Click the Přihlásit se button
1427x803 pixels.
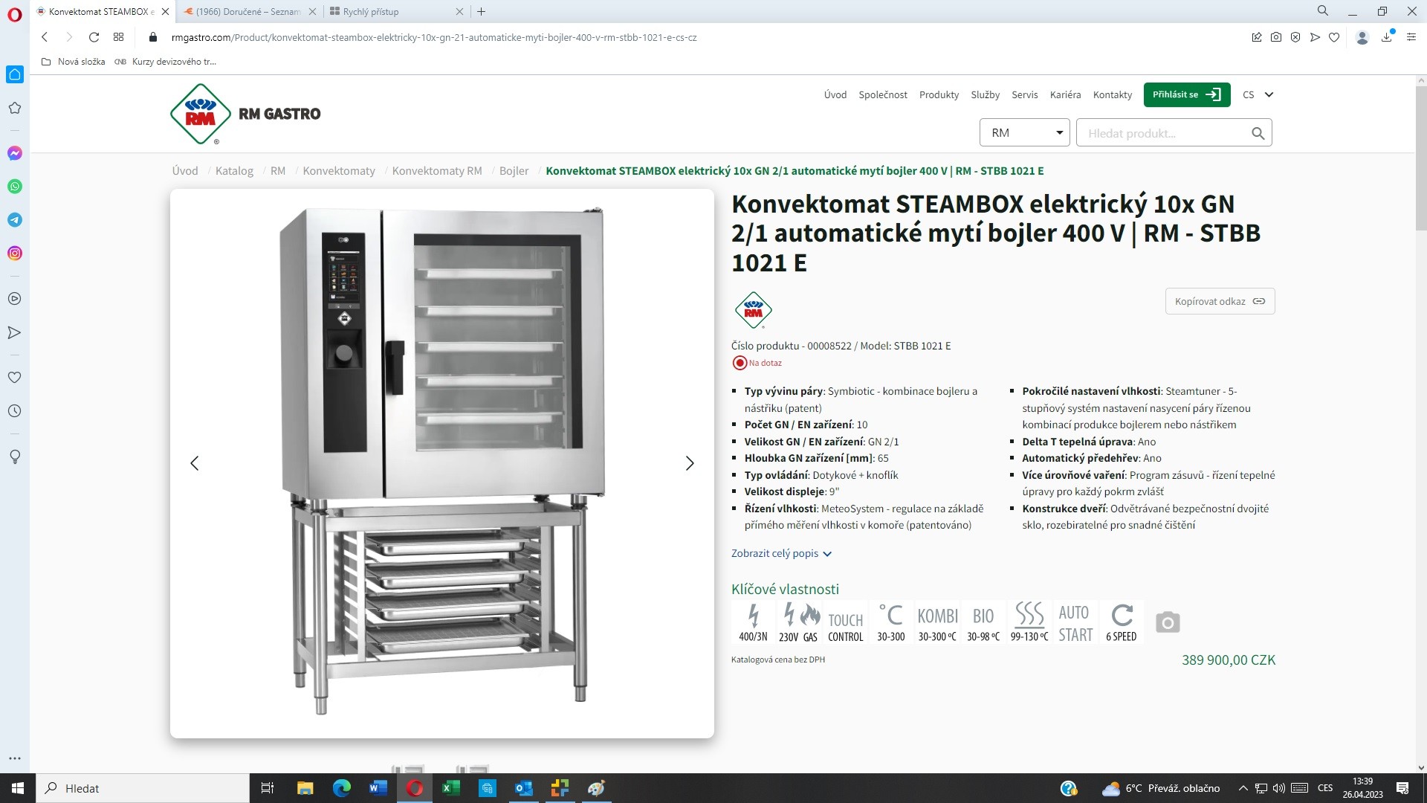[x=1186, y=94]
